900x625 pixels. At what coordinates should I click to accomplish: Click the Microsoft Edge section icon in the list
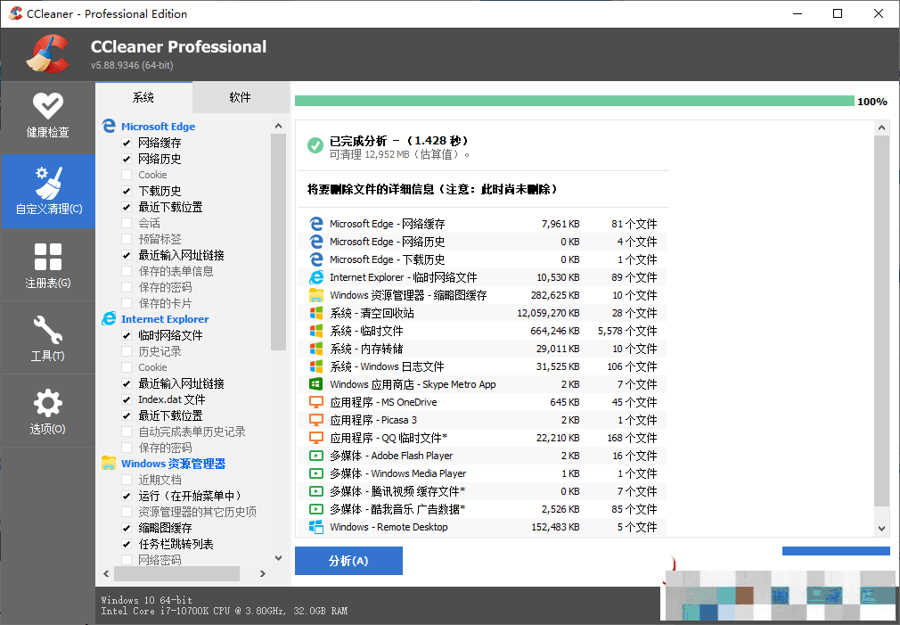pos(109,126)
